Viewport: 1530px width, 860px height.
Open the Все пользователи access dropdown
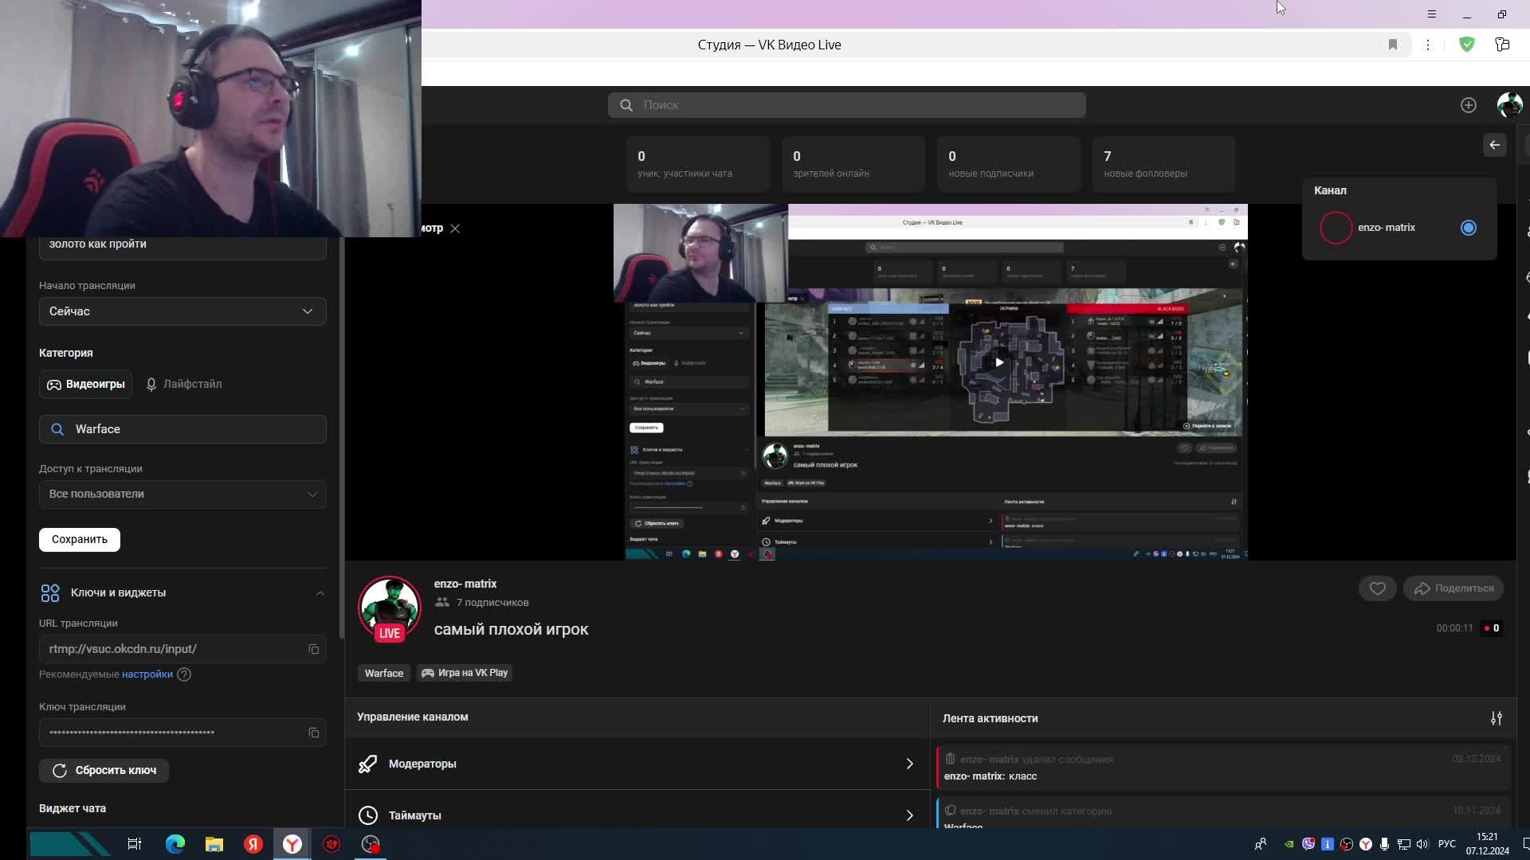pos(182,494)
